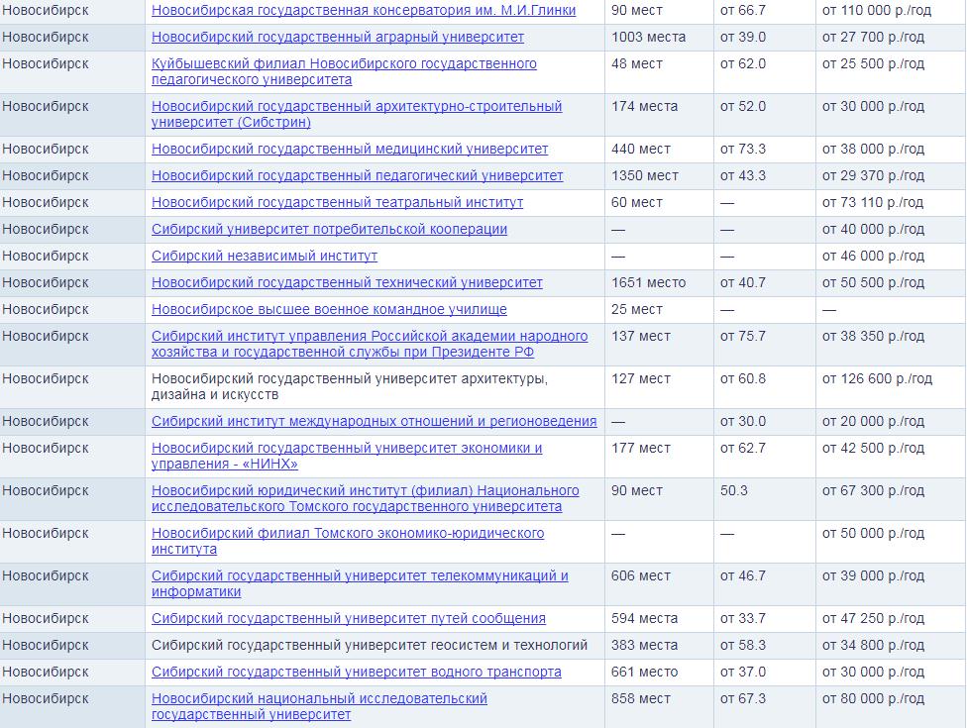
Task: Click price 'от 25 500 р./год'
Action: [873, 63]
